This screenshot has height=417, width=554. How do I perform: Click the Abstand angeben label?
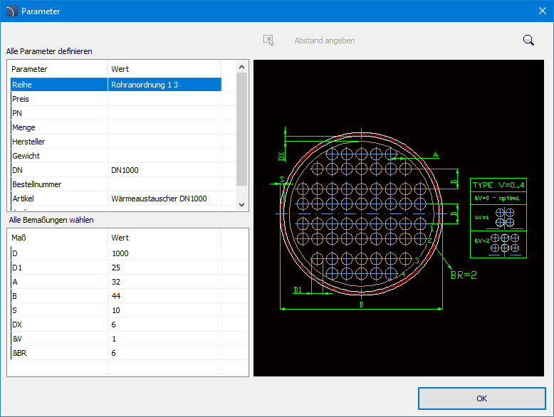click(324, 41)
